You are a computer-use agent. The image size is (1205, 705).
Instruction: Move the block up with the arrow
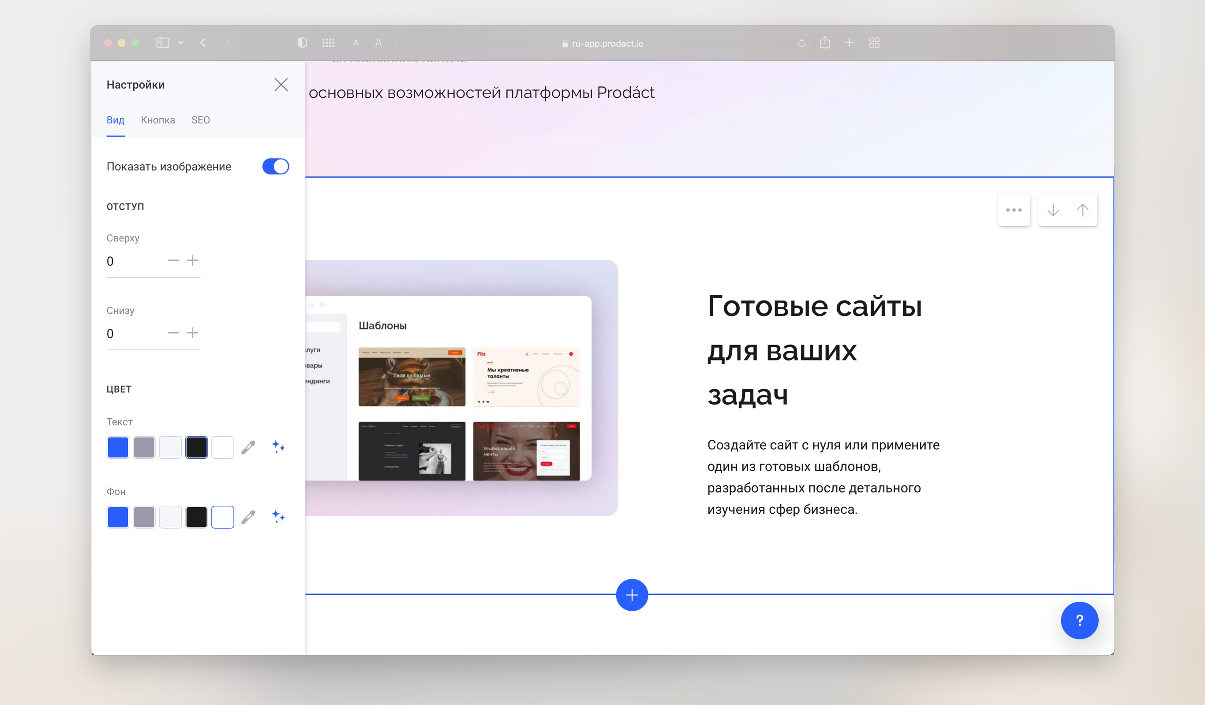click(x=1082, y=210)
